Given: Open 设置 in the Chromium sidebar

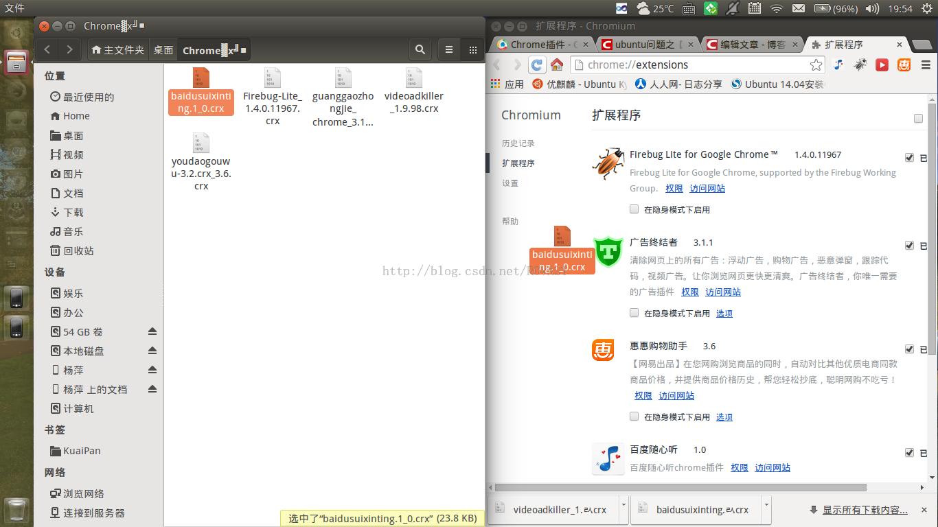Looking at the screenshot, I should click(x=510, y=183).
